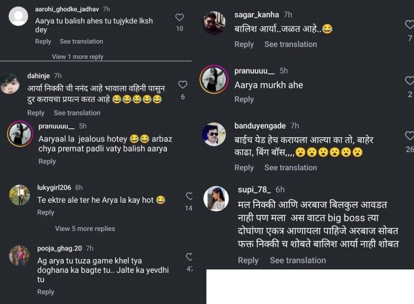This screenshot has width=414, height=304.
Task: See translation of sagar_kanha's comment
Action: (290, 44)
